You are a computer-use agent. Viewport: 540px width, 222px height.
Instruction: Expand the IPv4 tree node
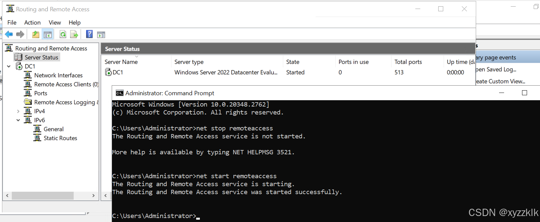click(18, 111)
